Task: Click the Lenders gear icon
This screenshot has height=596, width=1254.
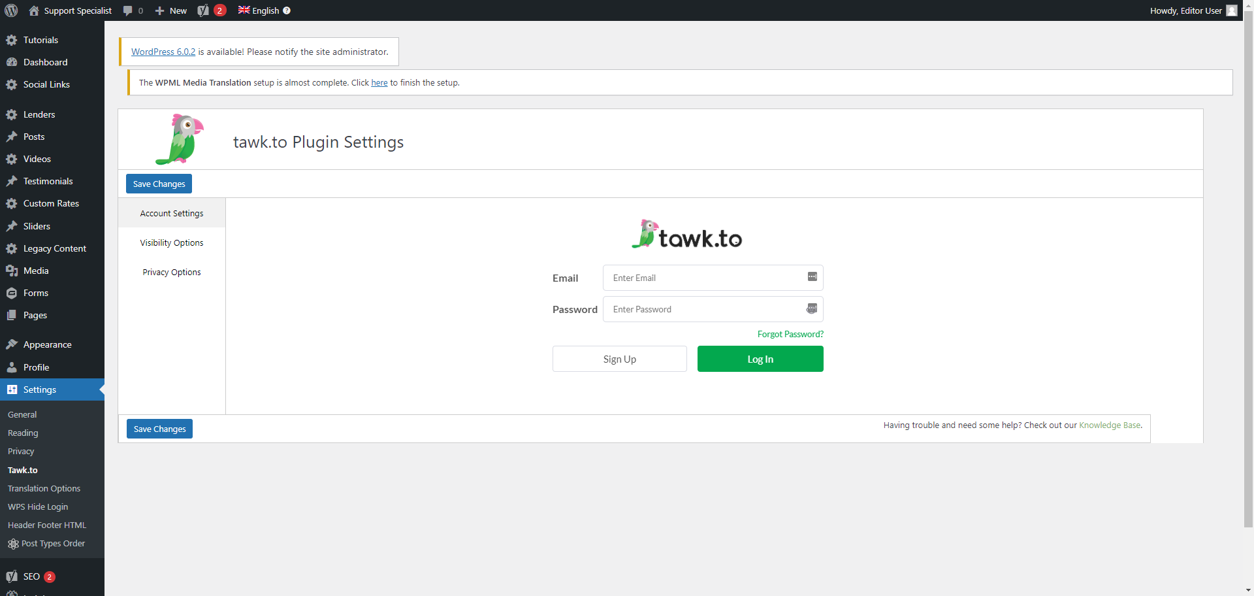Action: click(x=12, y=114)
